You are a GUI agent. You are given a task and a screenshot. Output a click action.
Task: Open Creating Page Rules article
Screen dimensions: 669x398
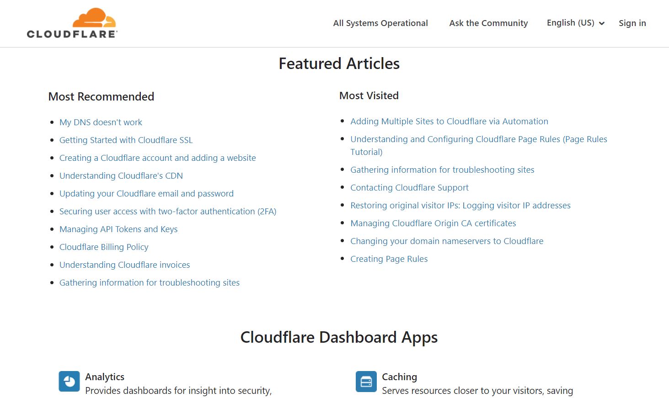[x=389, y=259]
